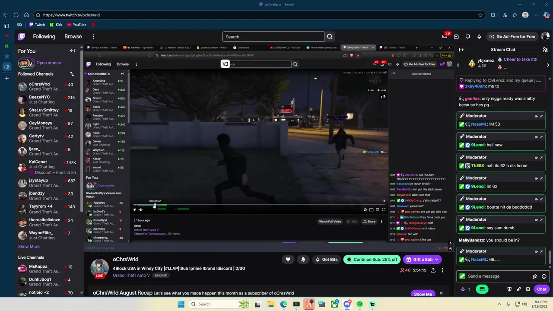553x311 pixels.
Task: Open the Twitch home logo
Action: (x=22, y=37)
